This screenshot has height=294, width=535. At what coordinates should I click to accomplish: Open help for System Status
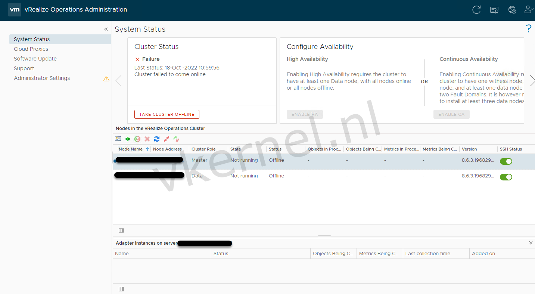528,28
